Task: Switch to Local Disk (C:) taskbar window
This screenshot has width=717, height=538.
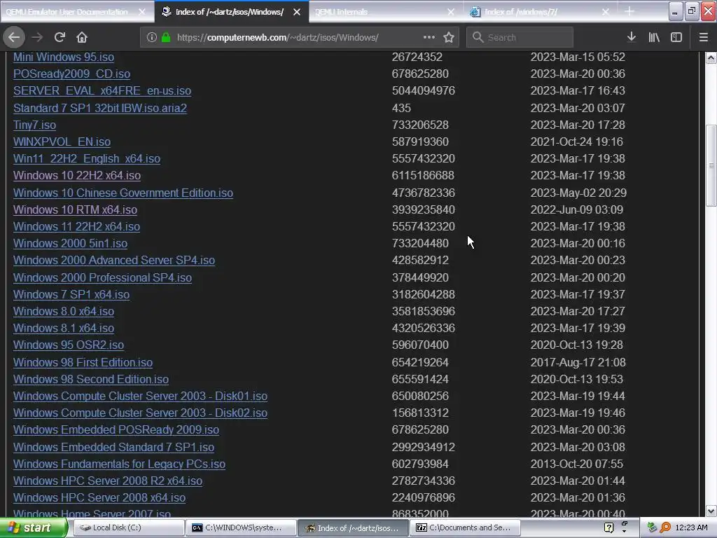Action: (x=129, y=527)
